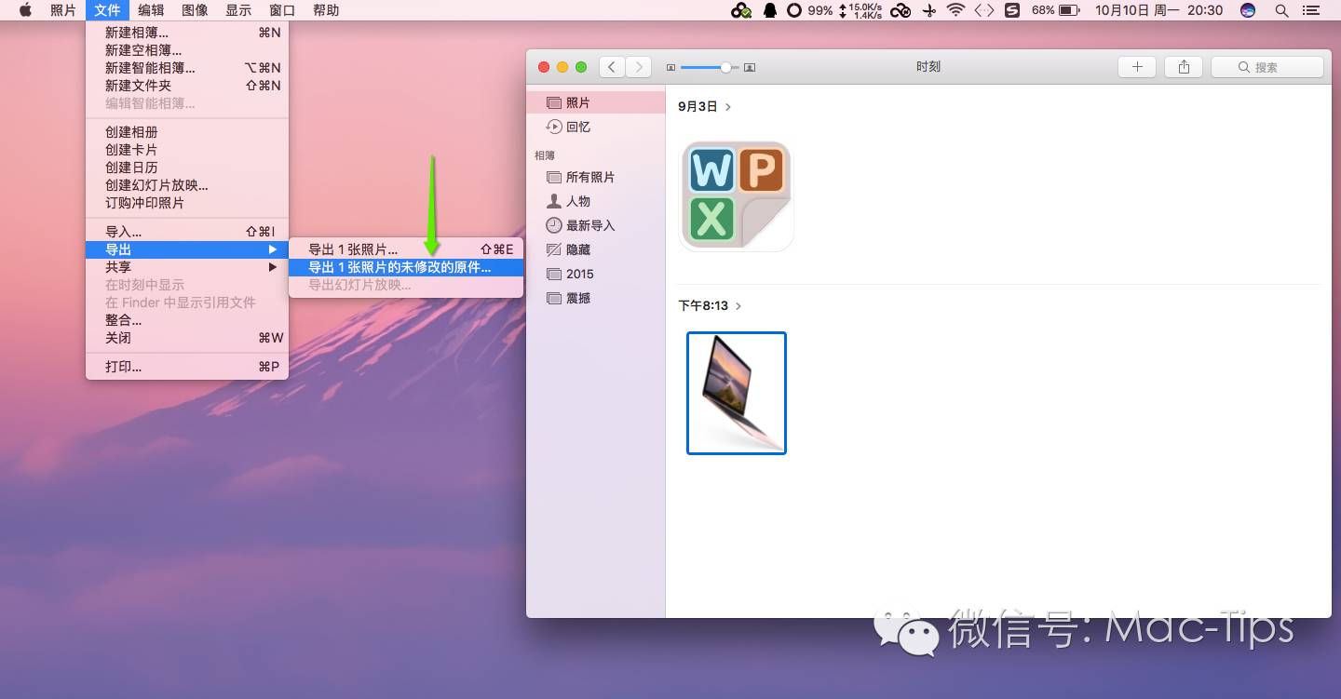
Task: Go back with the left chevron button
Action: click(612, 67)
